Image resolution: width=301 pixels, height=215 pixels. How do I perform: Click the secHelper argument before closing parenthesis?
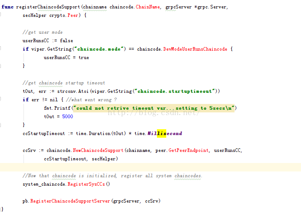[104, 159]
